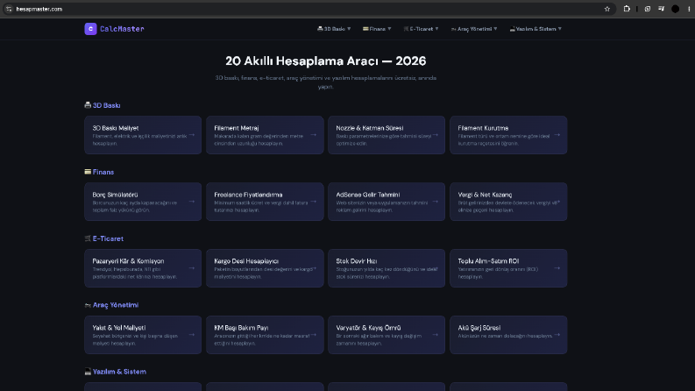Click the Finans section heading

(103, 172)
